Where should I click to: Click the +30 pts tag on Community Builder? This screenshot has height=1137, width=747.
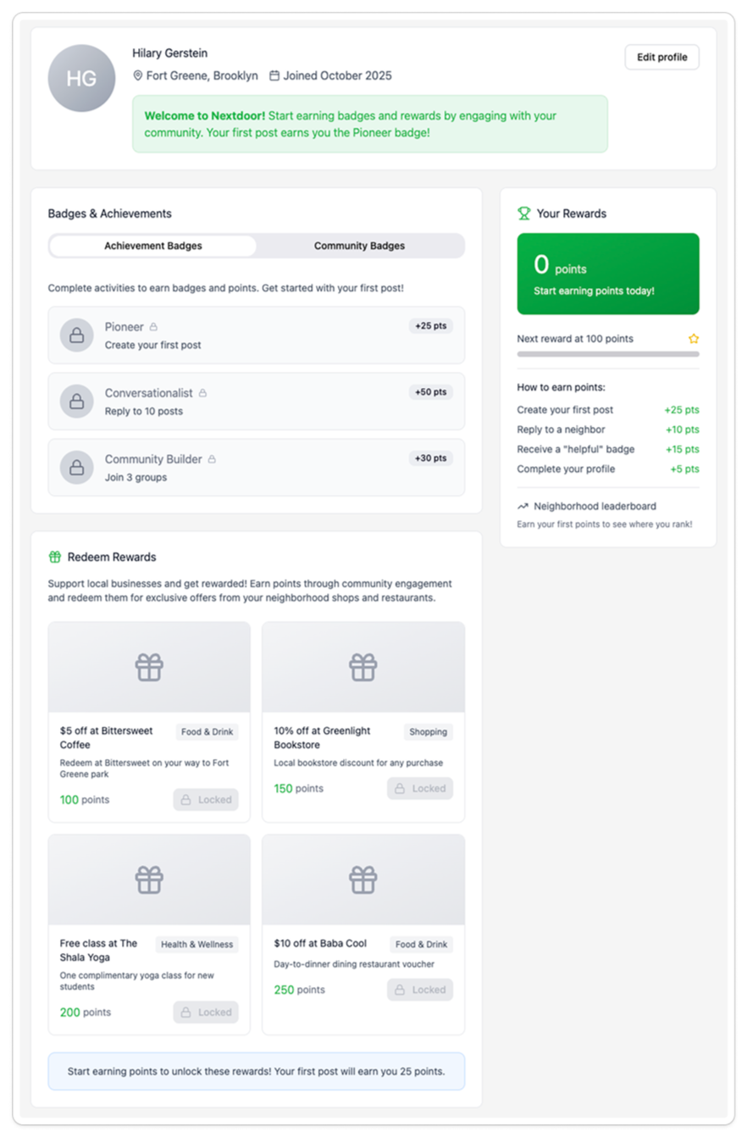pyautogui.click(x=430, y=458)
